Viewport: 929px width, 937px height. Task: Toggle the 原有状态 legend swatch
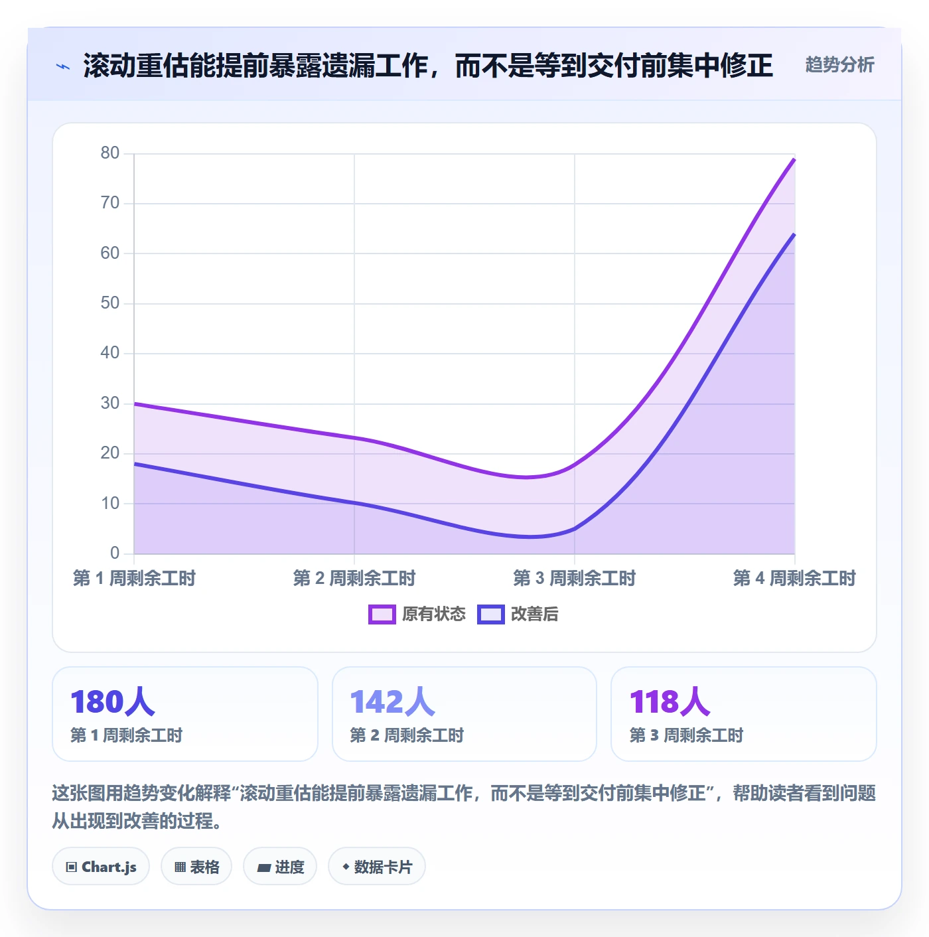pos(382,614)
